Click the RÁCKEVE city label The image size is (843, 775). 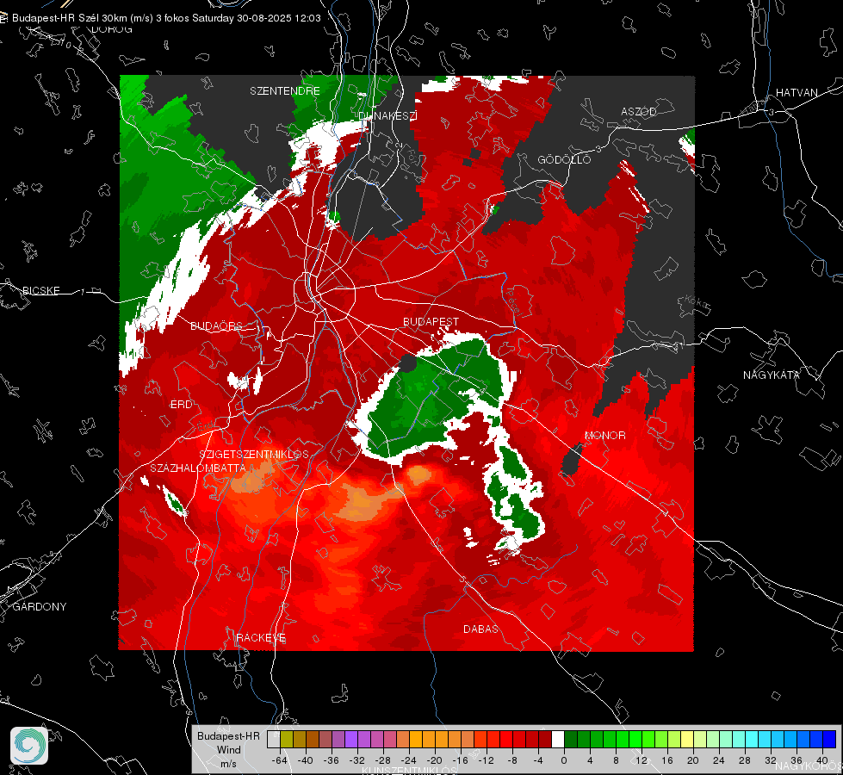(x=261, y=637)
